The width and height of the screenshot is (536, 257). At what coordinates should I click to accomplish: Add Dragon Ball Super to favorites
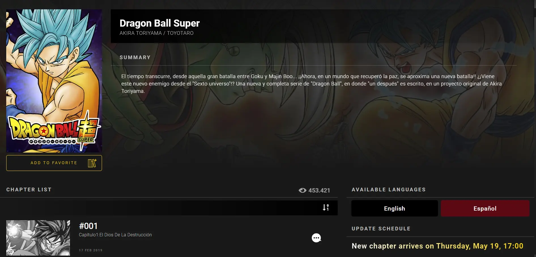coord(54,163)
